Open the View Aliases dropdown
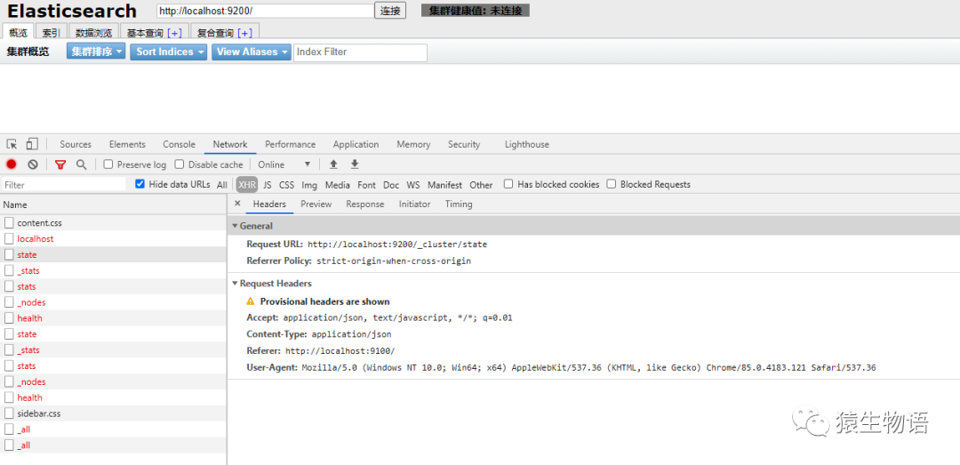Screen dimensions: 960x465 coord(252,52)
